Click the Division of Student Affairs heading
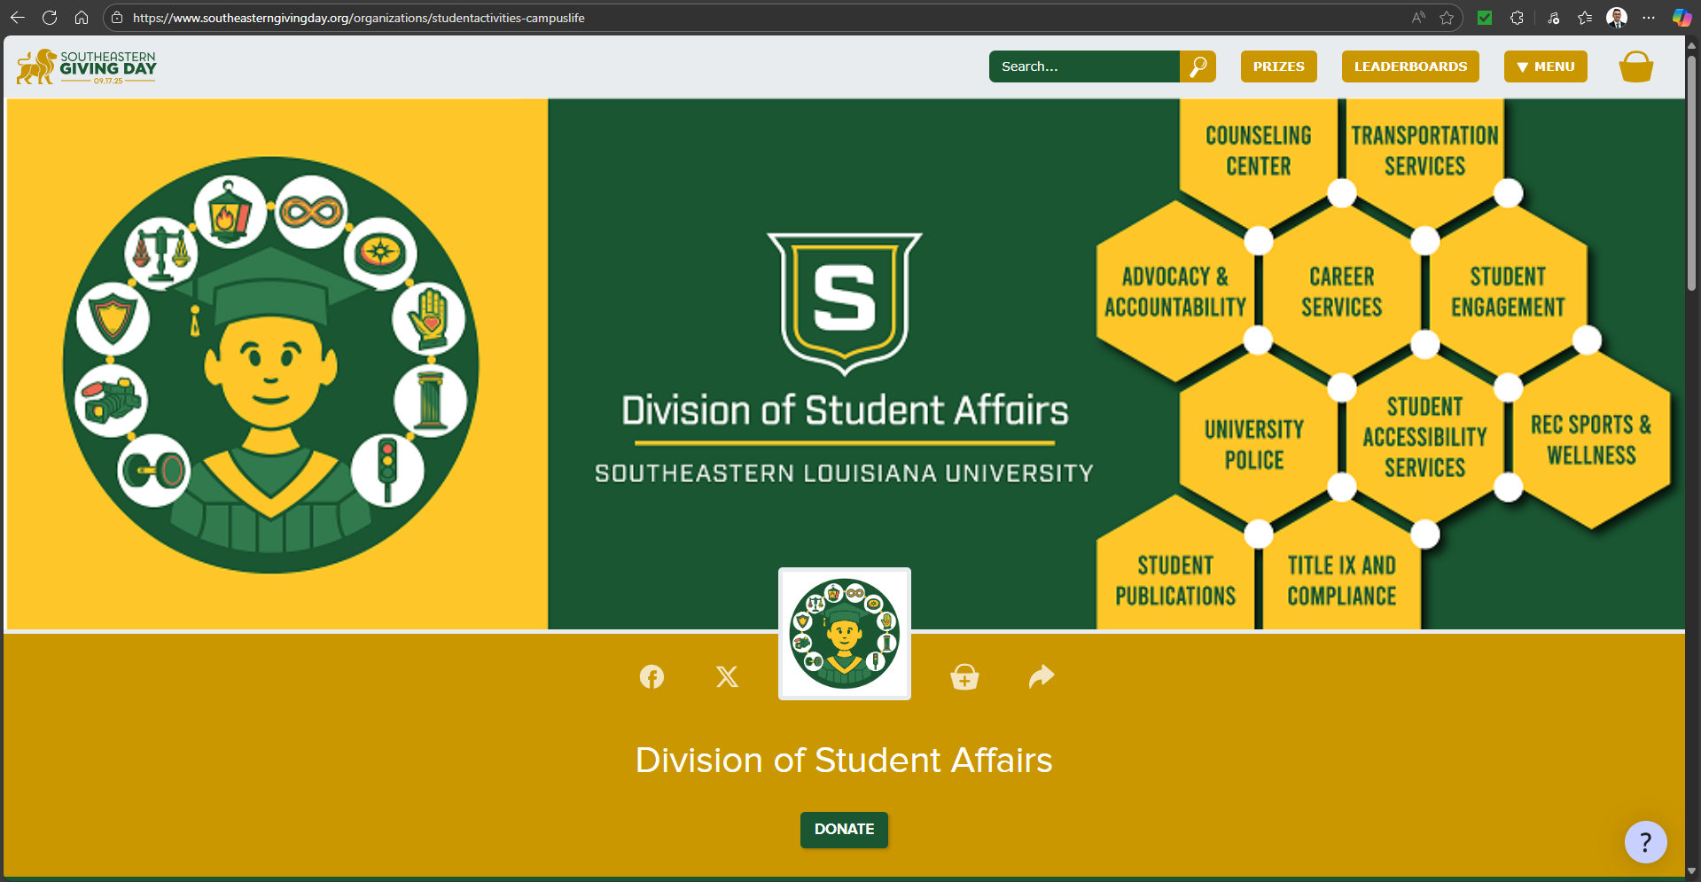 point(844,761)
